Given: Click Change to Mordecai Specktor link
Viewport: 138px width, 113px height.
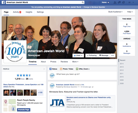Looking at the screenshot, I should click(94, 7).
